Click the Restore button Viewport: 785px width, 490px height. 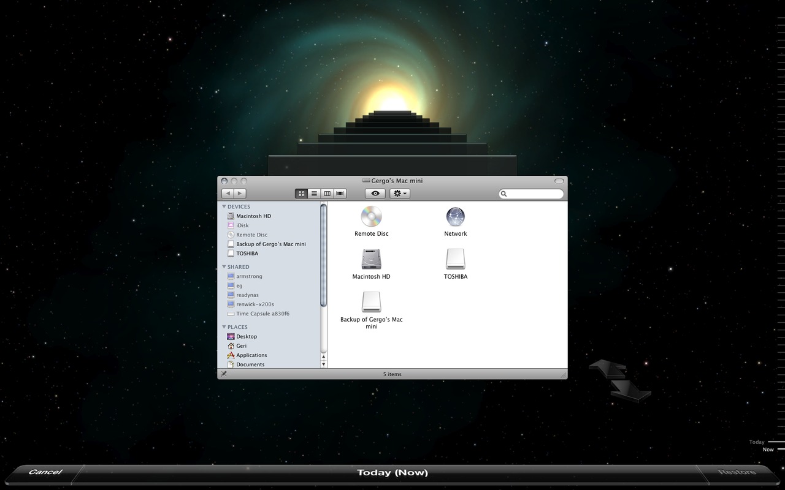tap(737, 472)
